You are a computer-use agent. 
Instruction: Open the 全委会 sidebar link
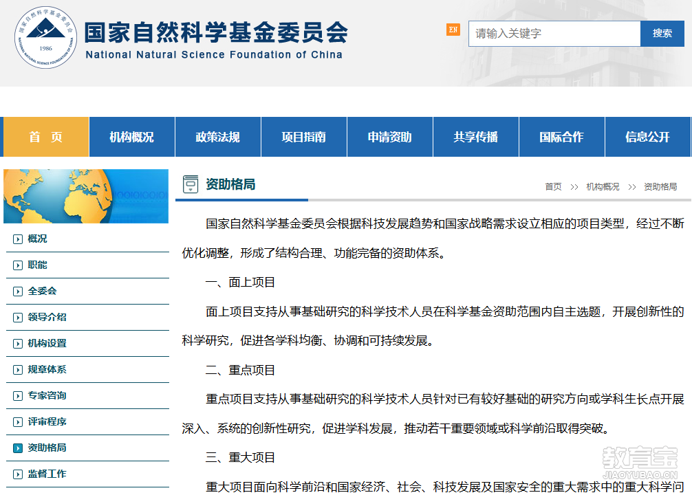(43, 291)
